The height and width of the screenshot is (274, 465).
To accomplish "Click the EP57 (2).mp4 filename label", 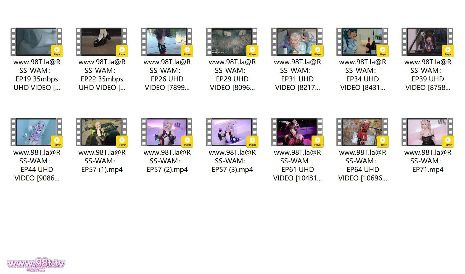I will [167, 161].
